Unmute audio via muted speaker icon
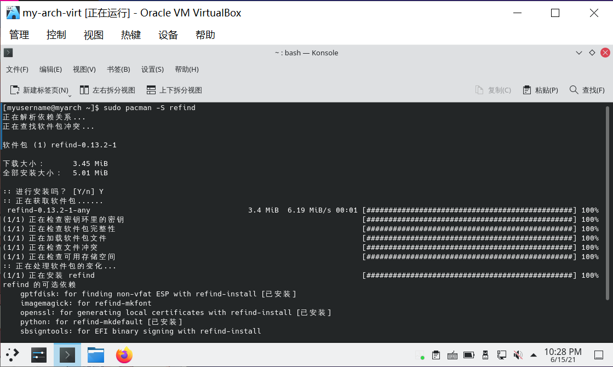The image size is (613, 367). tap(518, 355)
